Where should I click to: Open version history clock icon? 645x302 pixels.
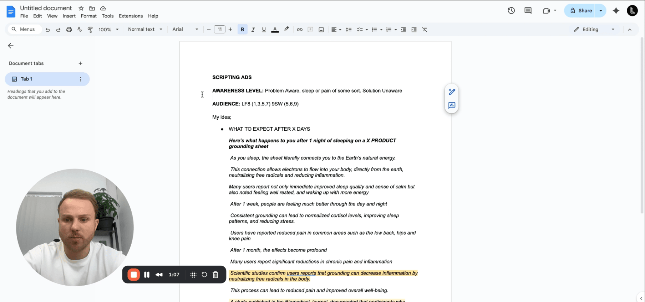point(511,11)
